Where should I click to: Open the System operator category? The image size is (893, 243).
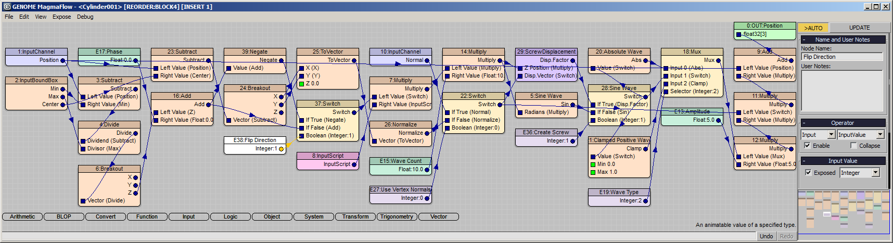[x=314, y=216]
